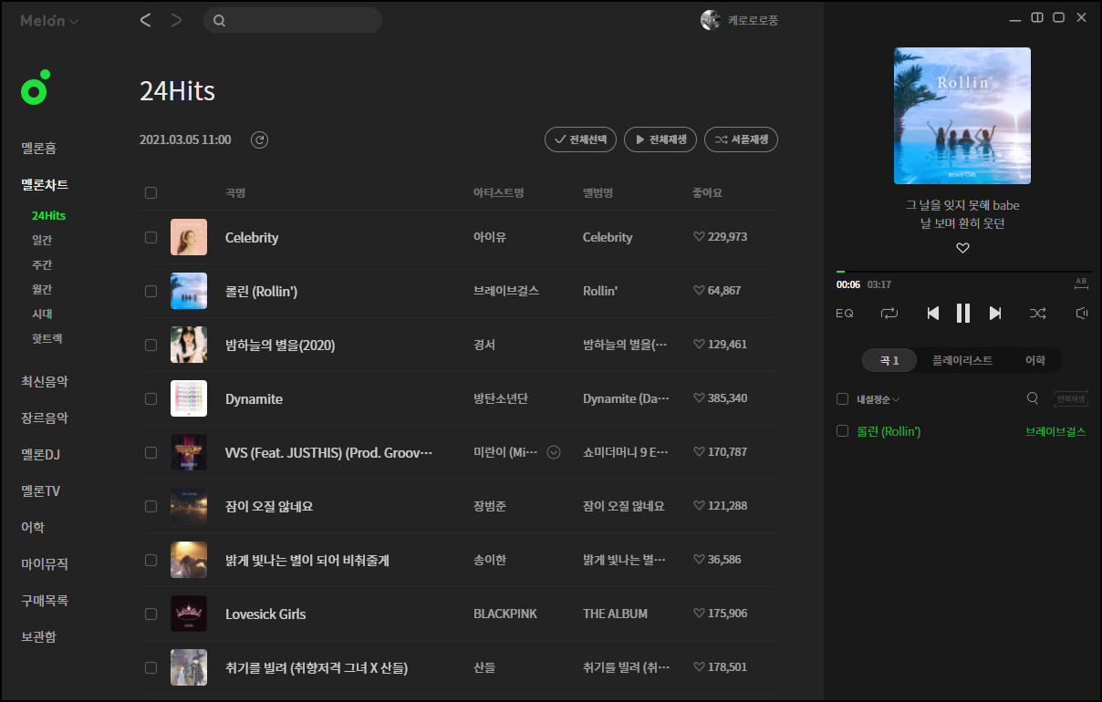1102x702 pixels.
Task: Open artist BLACKPINK link
Action: [505, 614]
